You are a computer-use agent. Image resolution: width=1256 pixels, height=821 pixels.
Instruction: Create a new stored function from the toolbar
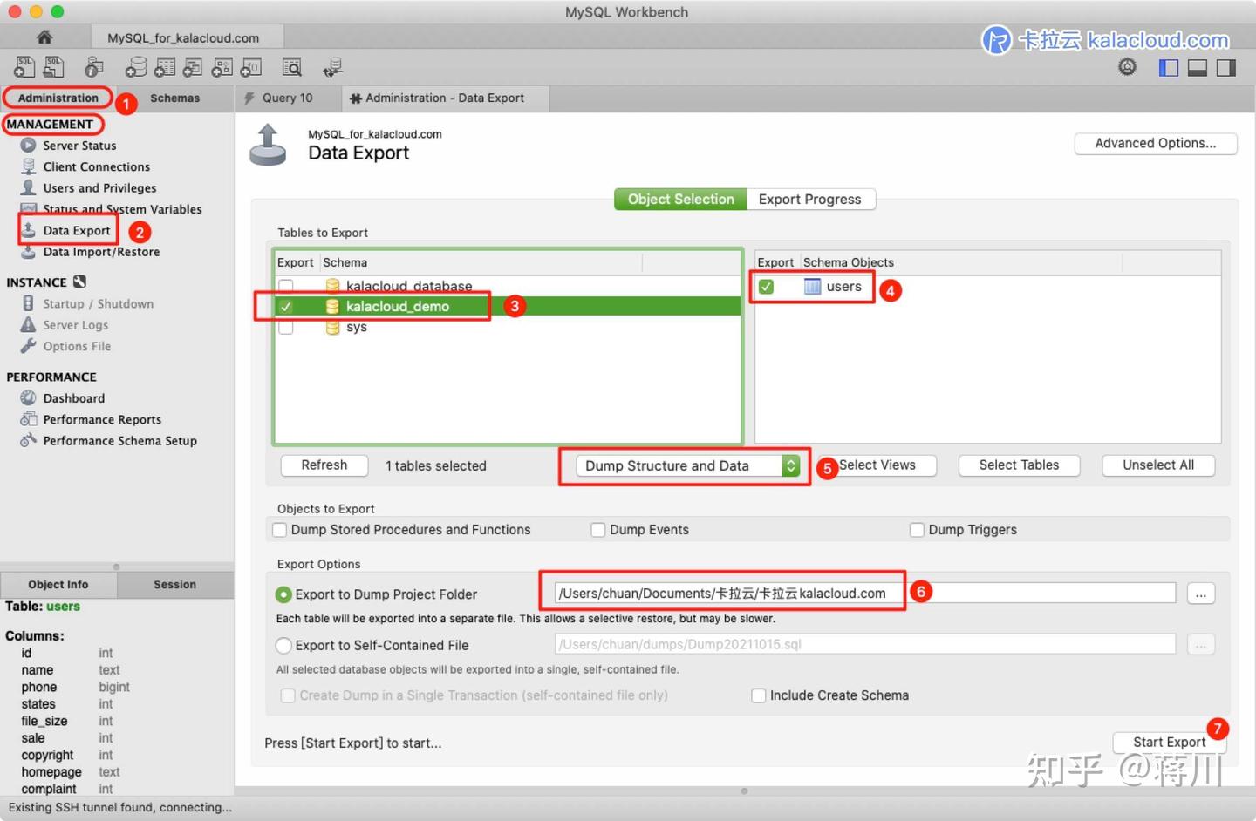tap(251, 67)
